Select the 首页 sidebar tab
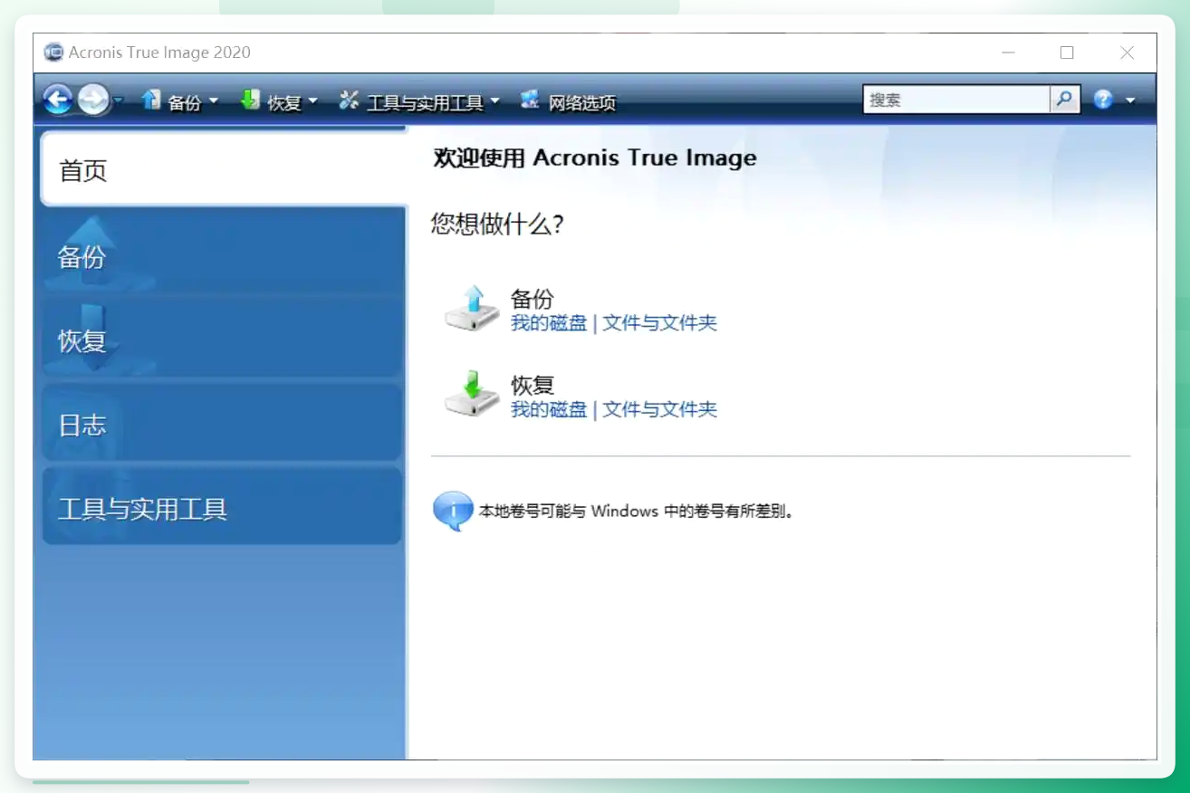Viewport: 1190px width, 793px height. tap(222, 169)
